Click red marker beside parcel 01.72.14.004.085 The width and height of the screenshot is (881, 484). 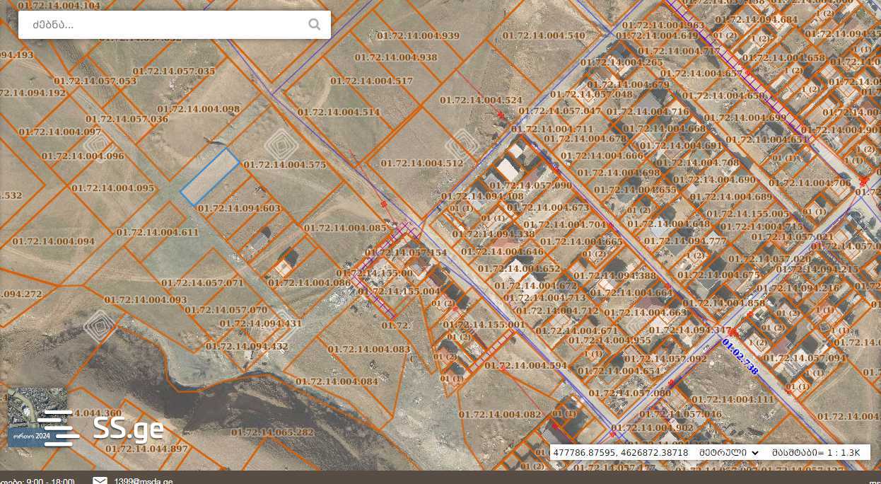[384, 204]
